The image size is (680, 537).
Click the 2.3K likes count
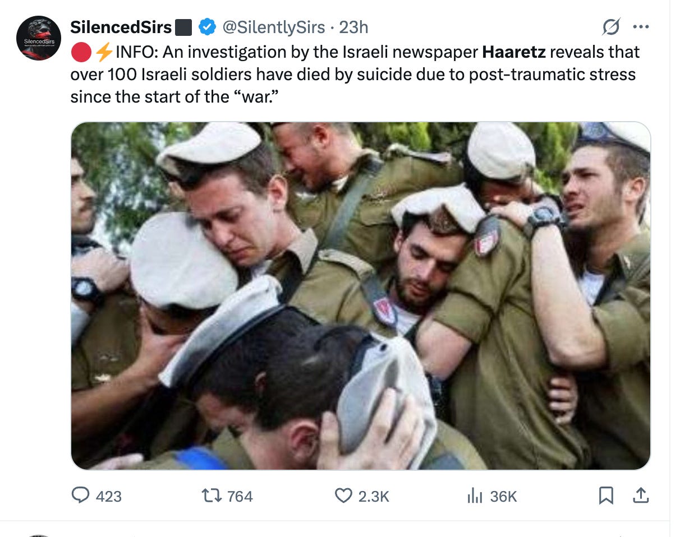point(374,496)
